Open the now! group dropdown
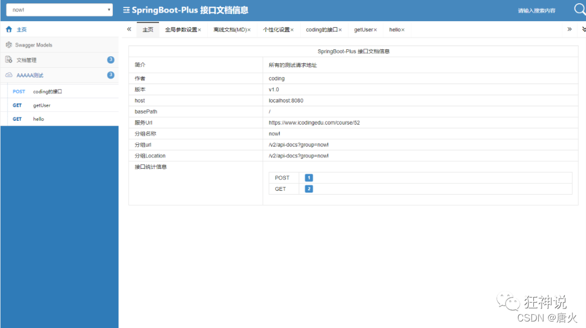The height and width of the screenshot is (328, 586). 60,10
